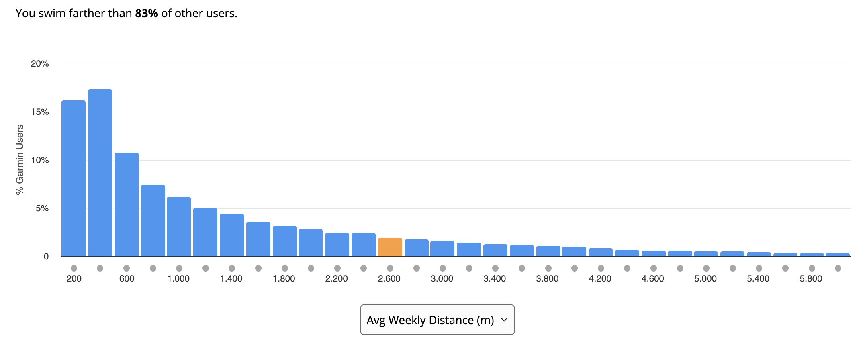Click the first blue bar at 200
Screen dimensions: 867x343
coord(74,178)
